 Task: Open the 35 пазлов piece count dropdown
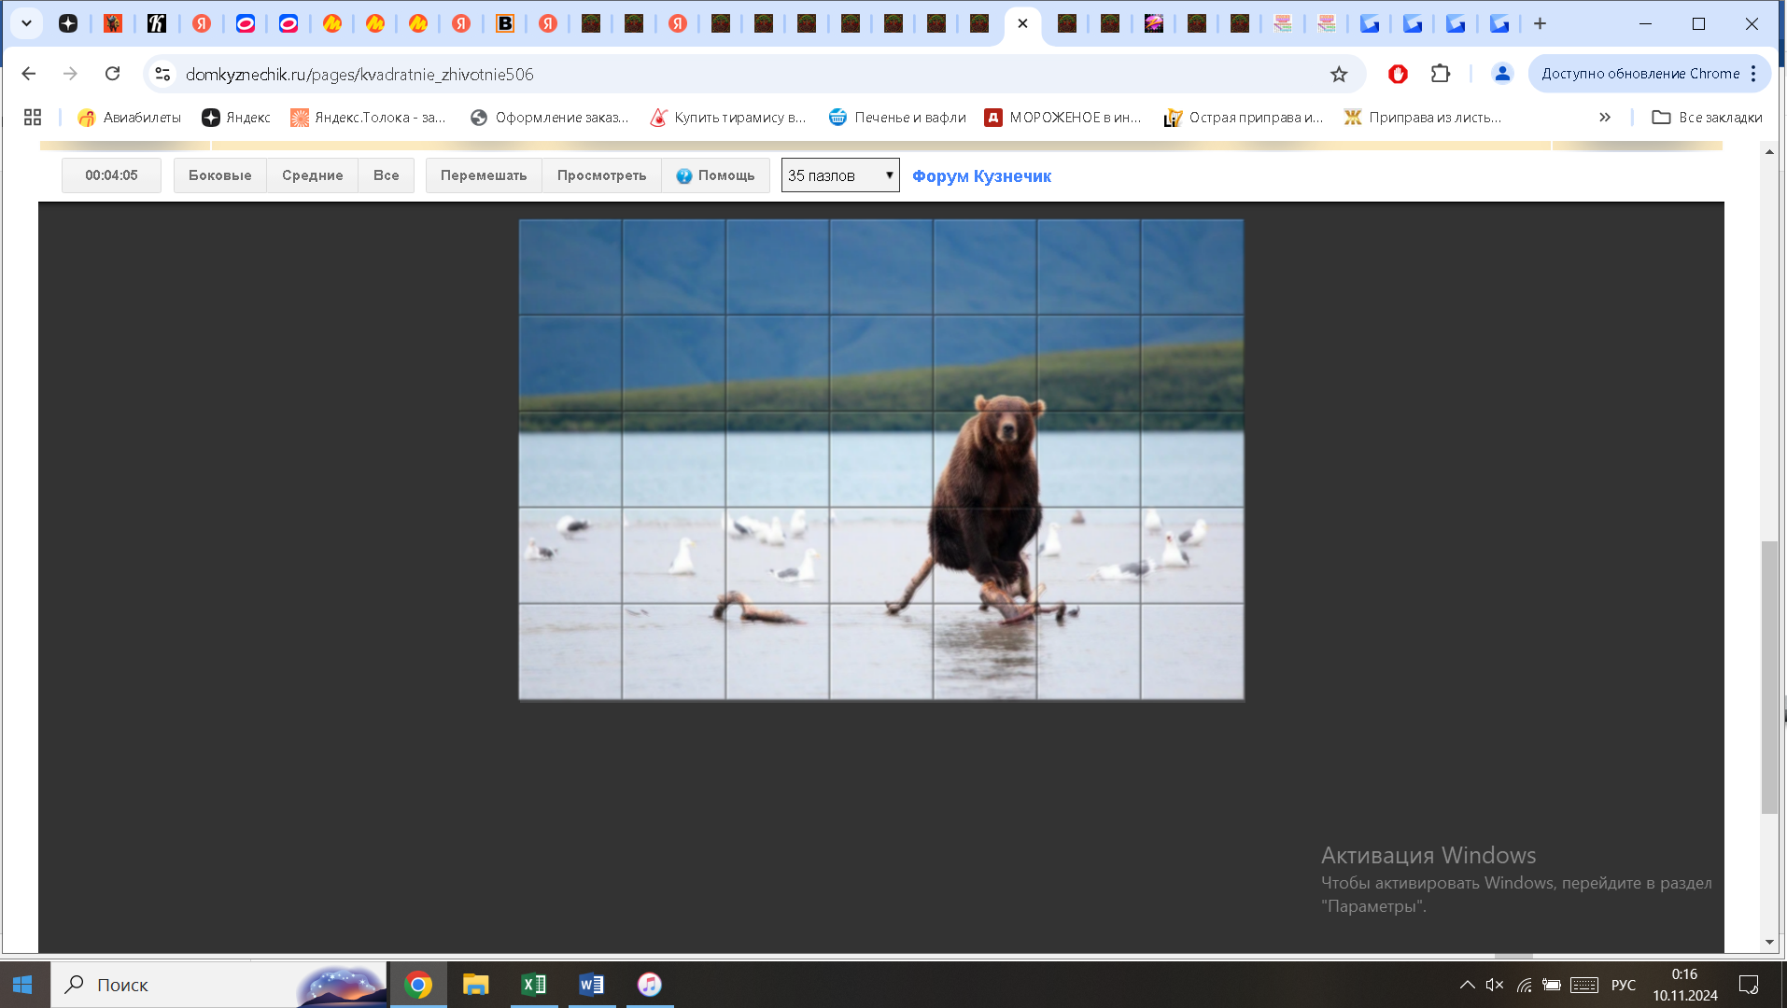pos(840,175)
